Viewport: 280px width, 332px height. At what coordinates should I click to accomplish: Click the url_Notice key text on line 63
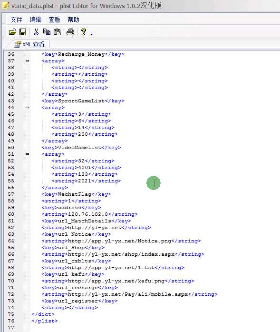[x=74, y=234]
